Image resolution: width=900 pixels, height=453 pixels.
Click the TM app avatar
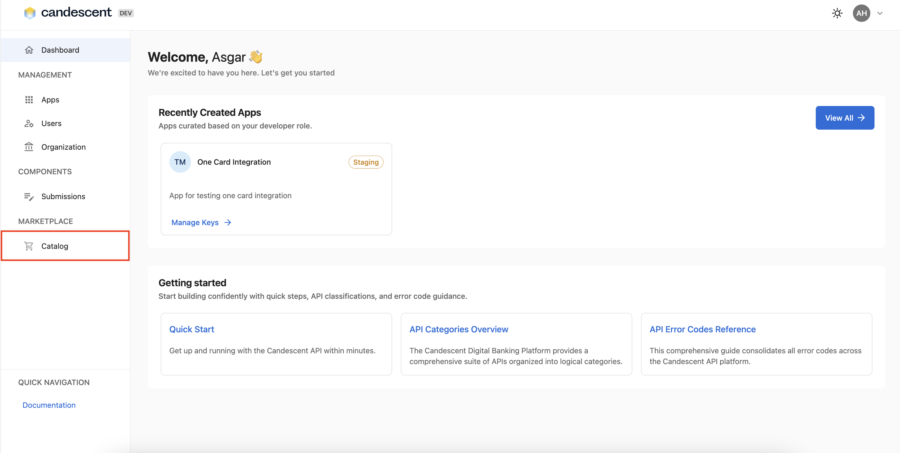[x=180, y=162]
